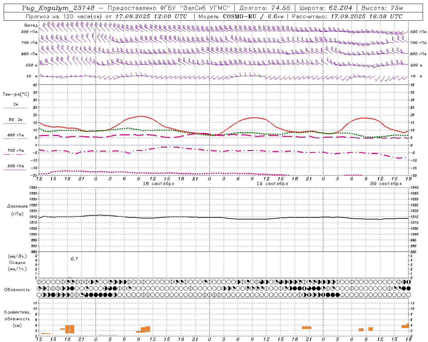Viewport: 428px width, 342px height.
Task: Click the Широта: 62.204 value
Action: tap(326, 8)
